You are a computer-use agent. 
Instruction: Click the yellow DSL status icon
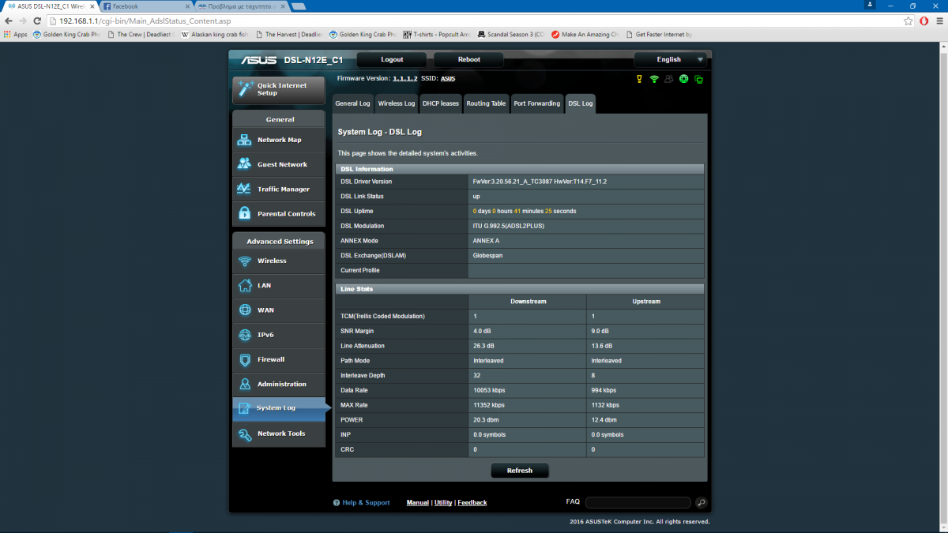(x=640, y=79)
